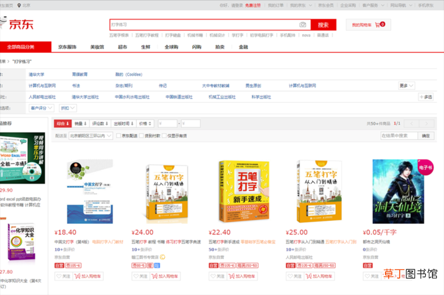Click the maximum price input box

tap(190, 123)
